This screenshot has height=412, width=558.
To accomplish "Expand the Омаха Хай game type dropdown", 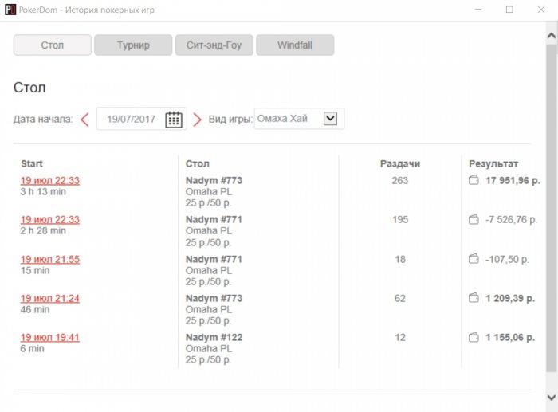I will [x=331, y=119].
